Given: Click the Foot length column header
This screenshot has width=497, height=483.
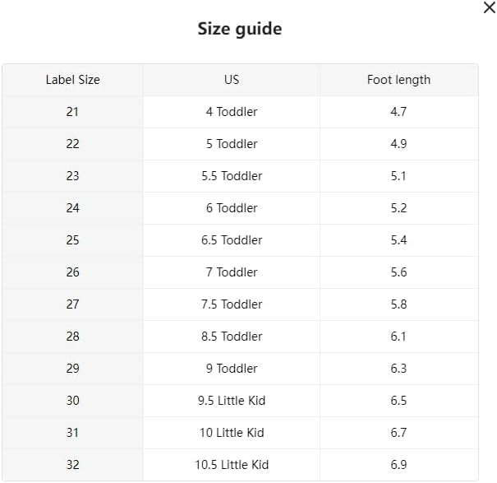Looking at the screenshot, I should (x=398, y=80).
